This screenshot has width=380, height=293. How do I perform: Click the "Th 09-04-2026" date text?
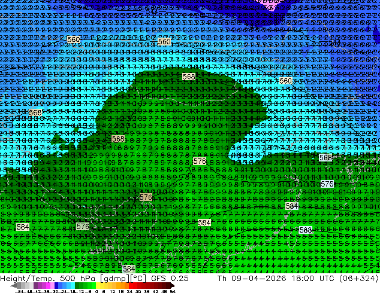click(x=252, y=279)
